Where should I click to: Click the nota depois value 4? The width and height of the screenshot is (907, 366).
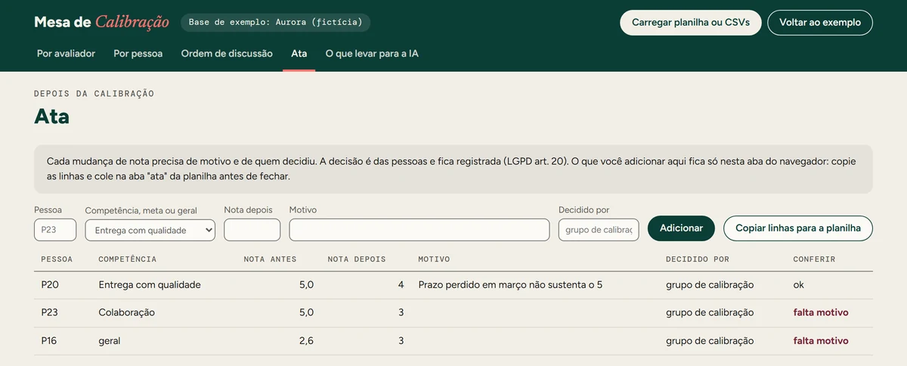(x=401, y=285)
